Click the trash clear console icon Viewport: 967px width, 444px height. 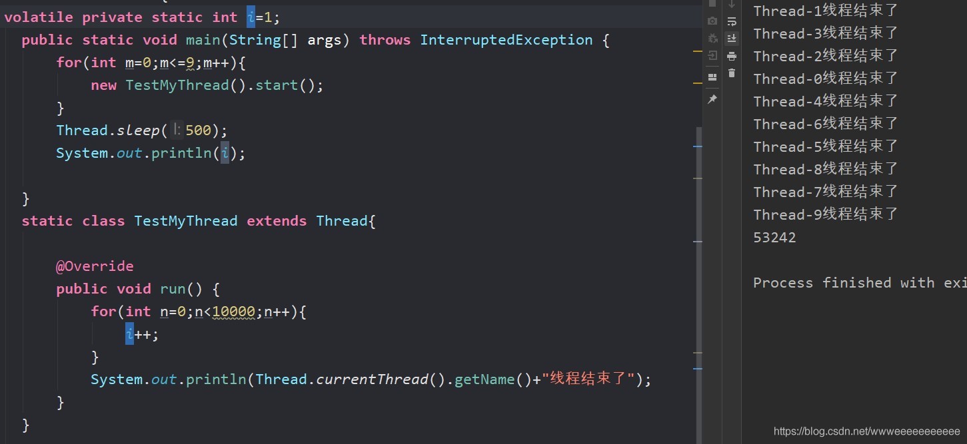732,73
